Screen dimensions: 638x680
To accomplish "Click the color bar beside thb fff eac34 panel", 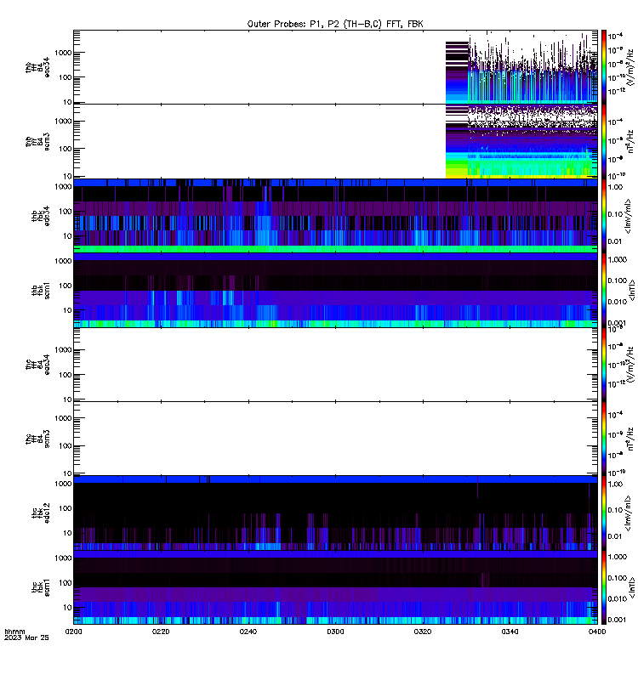I will coord(604,67).
